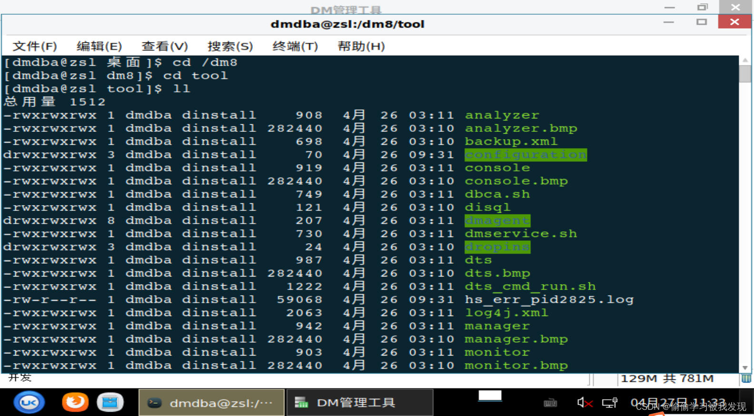754x416 pixels.
Task: Click the disql file name
Action: 487,208
